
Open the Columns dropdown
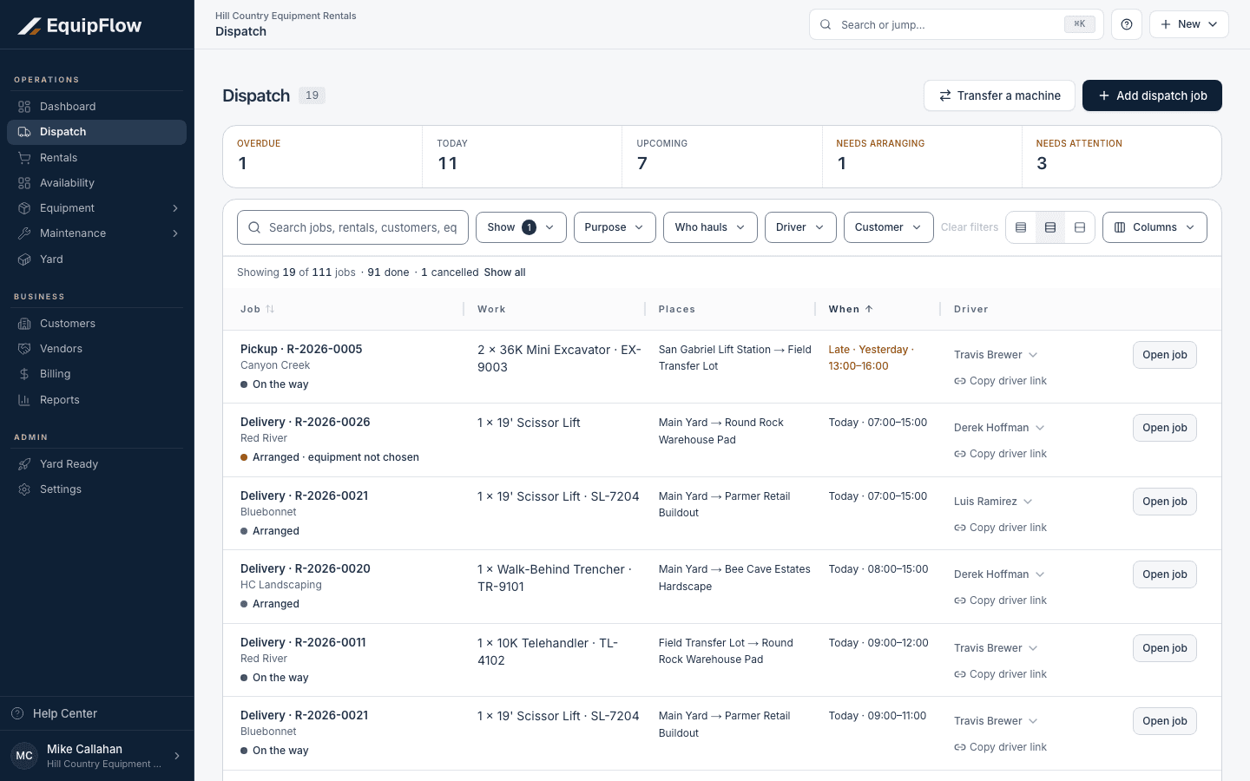pos(1155,227)
